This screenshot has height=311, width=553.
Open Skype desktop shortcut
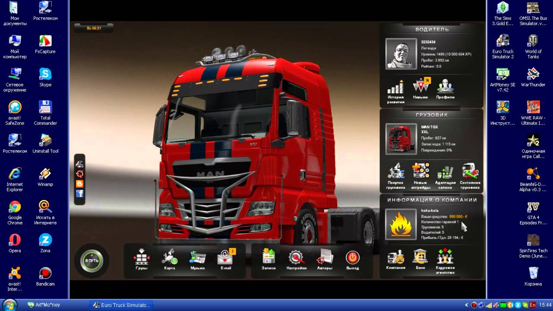tap(45, 77)
